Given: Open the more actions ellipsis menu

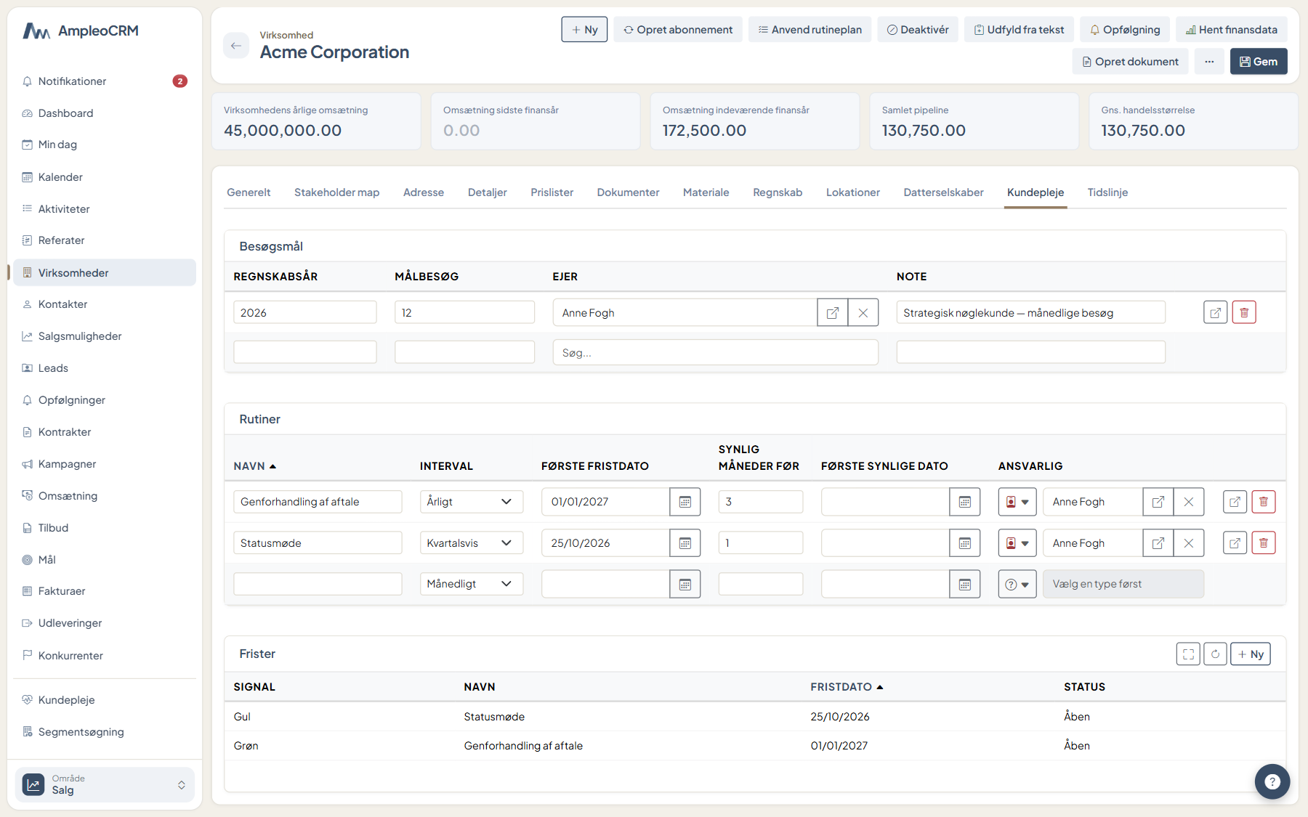Looking at the screenshot, I should pos(1208,62).
